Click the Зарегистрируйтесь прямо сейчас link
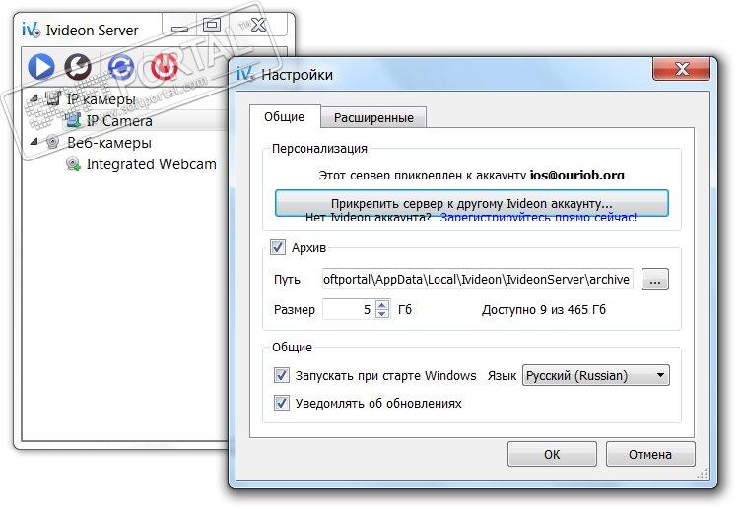 pos(538,218)
